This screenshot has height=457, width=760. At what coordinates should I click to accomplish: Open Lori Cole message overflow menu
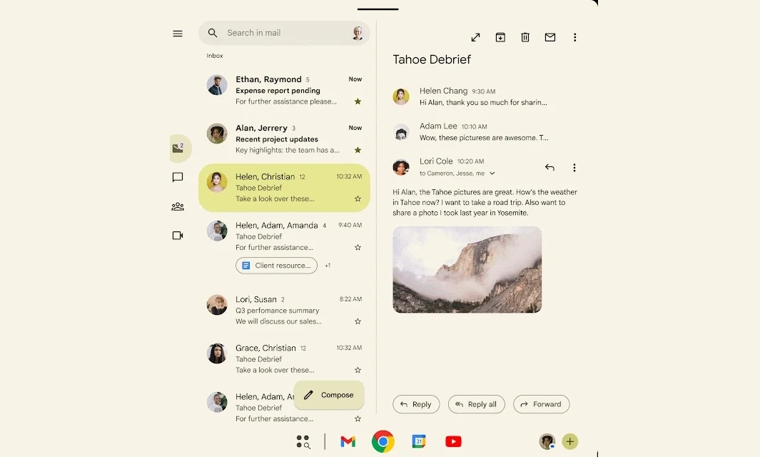point(574,168)
